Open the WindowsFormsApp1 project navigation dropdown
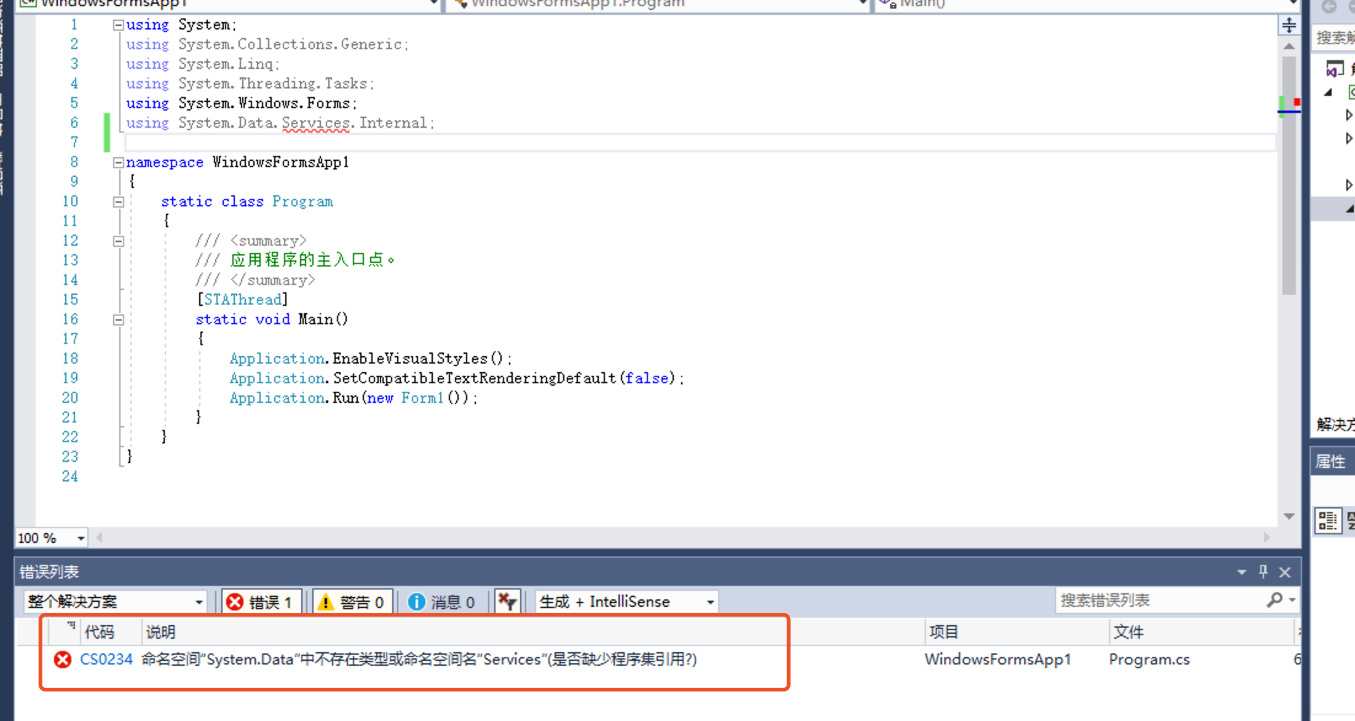Screen dimensions: 1355x721 point(434,4)
